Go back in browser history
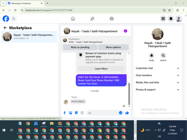Viewport: 187px width, 140px height. [x=4, y=10]
